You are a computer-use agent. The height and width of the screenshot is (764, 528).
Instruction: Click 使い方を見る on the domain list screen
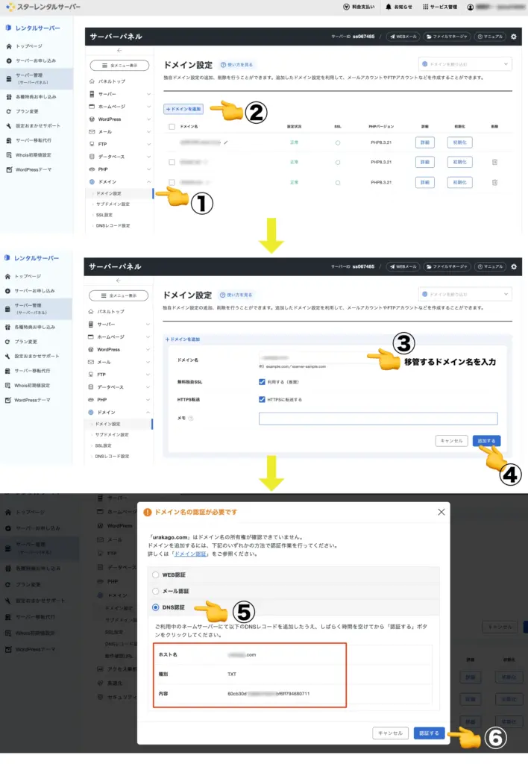(x=236, y=65)
